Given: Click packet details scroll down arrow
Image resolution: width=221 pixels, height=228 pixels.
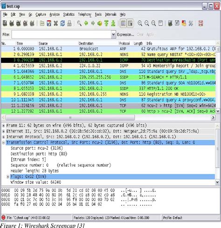Looking at the screenshot, I should pyautogui.click(x=217, y=182).
